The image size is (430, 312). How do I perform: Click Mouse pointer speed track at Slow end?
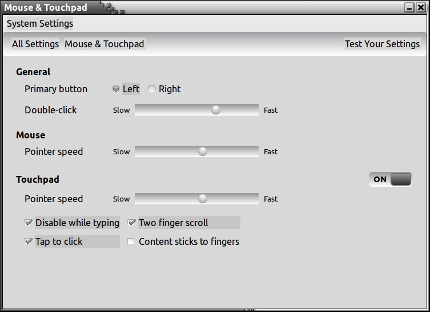[x=139, y=151]
